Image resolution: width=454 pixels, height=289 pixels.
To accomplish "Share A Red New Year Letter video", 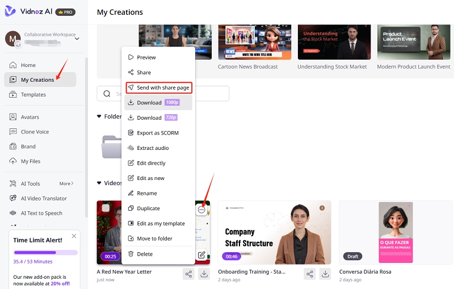I will (188, 274).
